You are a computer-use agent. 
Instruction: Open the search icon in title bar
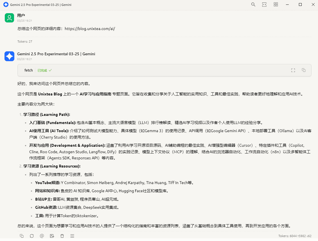[x=253, y=4]
